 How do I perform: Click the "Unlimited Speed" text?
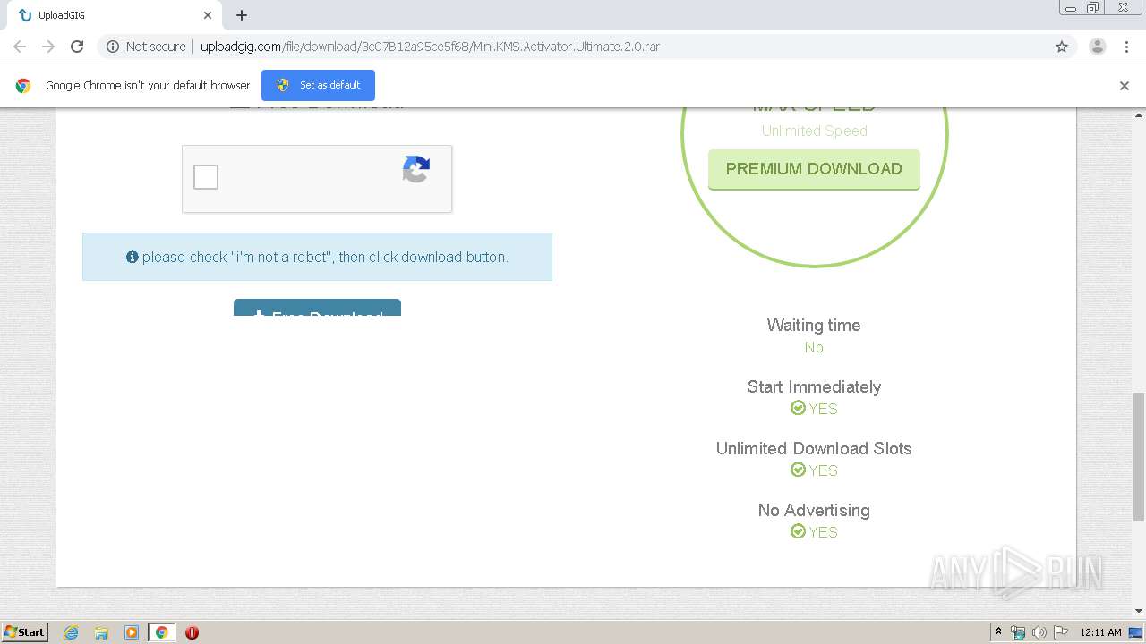814,131
